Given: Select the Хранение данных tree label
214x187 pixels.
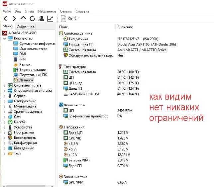Looking at the screenshot, I should pos(28,112).
